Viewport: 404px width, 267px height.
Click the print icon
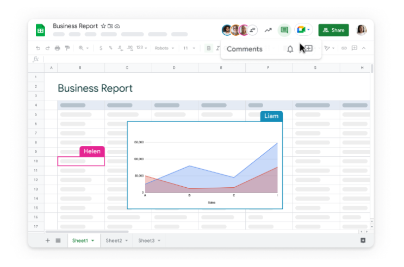[x=58, y=48]
